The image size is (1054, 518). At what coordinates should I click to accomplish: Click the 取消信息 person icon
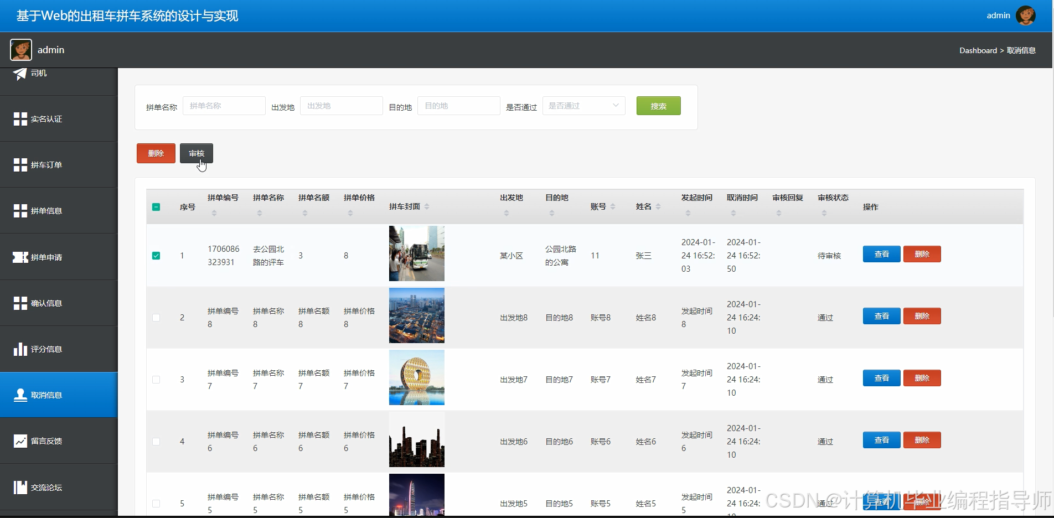click(x=20, y=395)
